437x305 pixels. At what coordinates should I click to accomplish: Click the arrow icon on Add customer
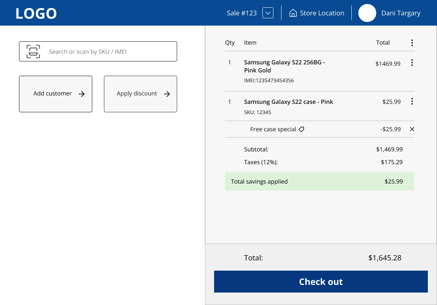coord(81,94)
